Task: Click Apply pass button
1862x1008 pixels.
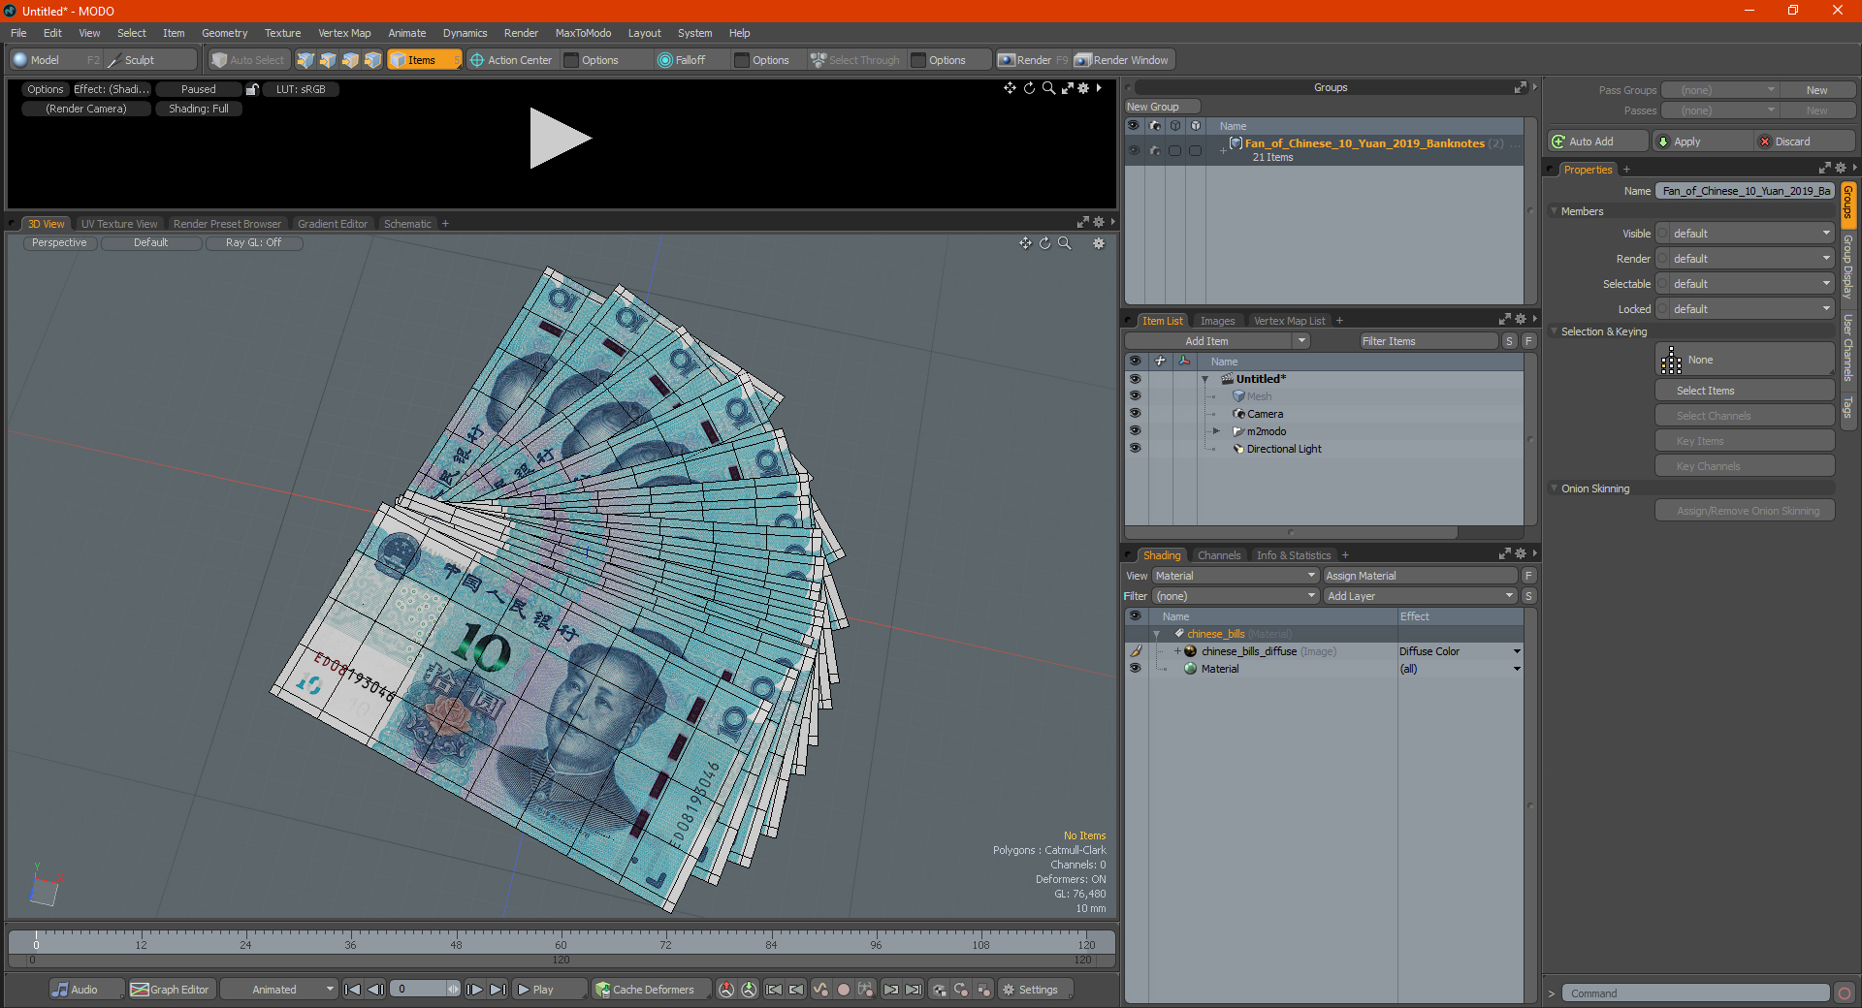Action: click(x=1704, y=142)
